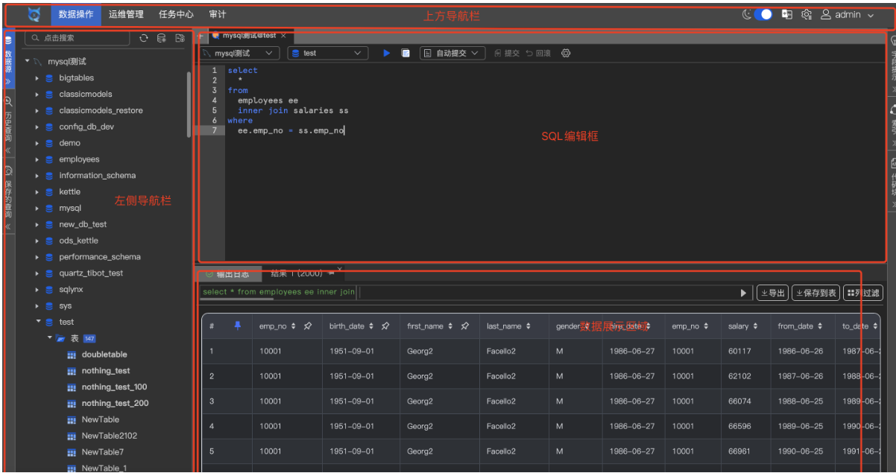This screenshot has height=473, width=896.
Task: Click the 导出 button
Action: [x=772, y=293]
